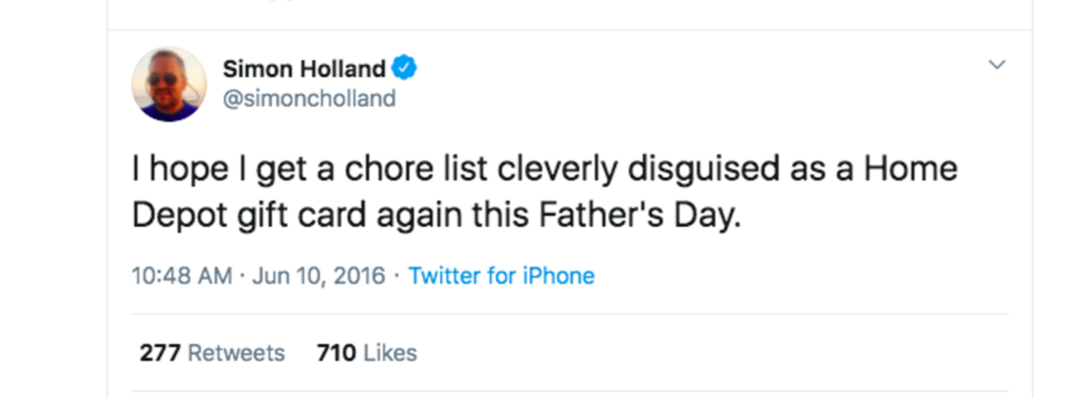The height and width of the screenshot is (398, 1069).
Task: View the 710 Likes list
Action: point(367,353)
